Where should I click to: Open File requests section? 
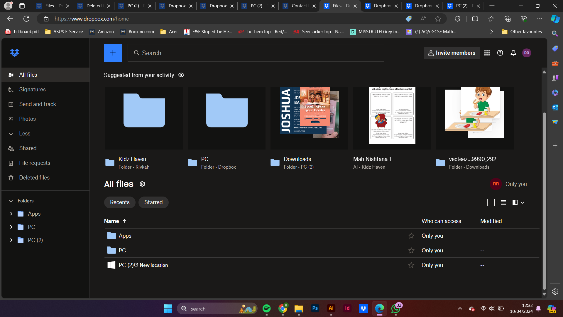pyautogui.click(x=45, y=163)
